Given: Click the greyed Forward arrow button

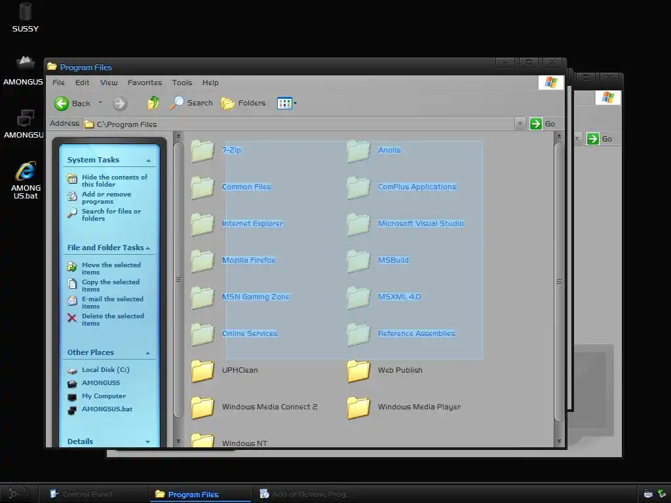Looking at the screenshot, I should click(x=120, y=103).
